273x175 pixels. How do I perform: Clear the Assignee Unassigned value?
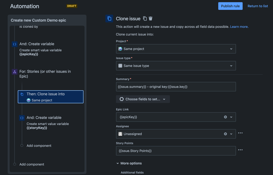[x=225, y=134]
